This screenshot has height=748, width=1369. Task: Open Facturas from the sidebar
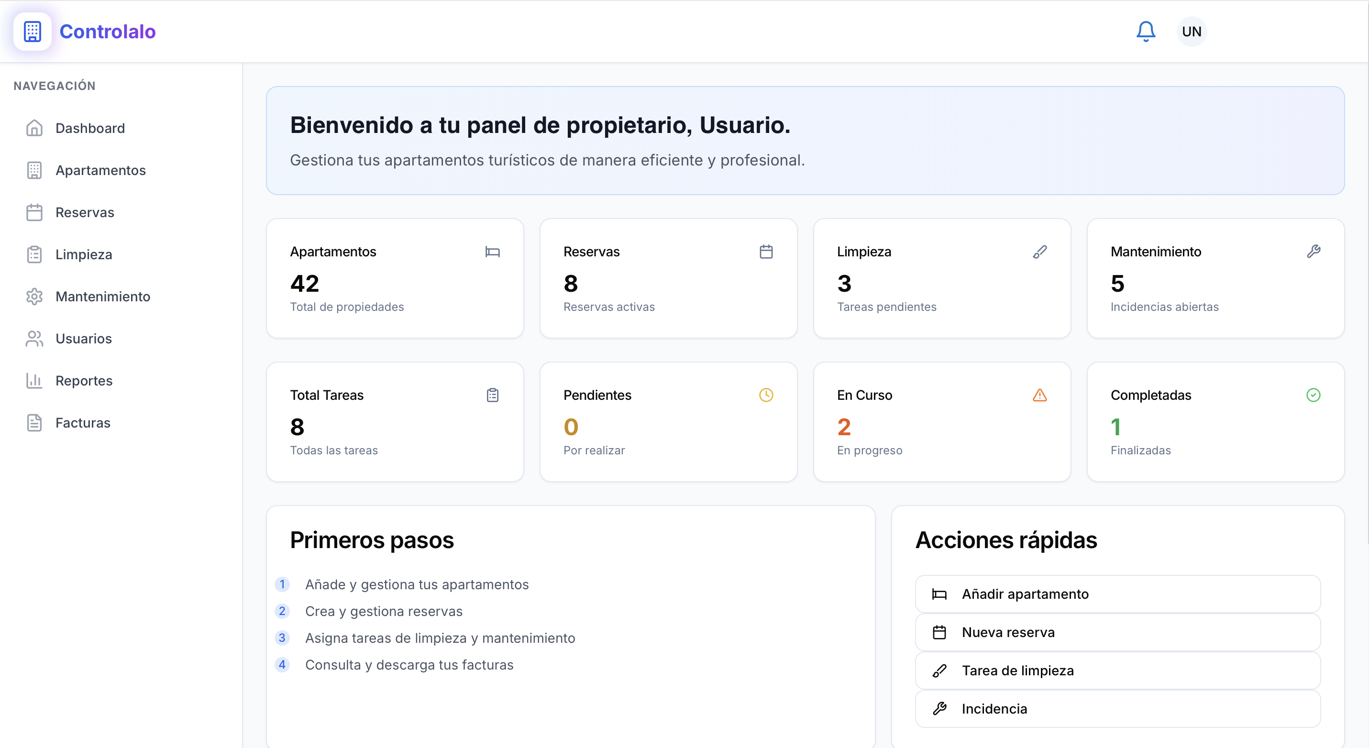121,423
